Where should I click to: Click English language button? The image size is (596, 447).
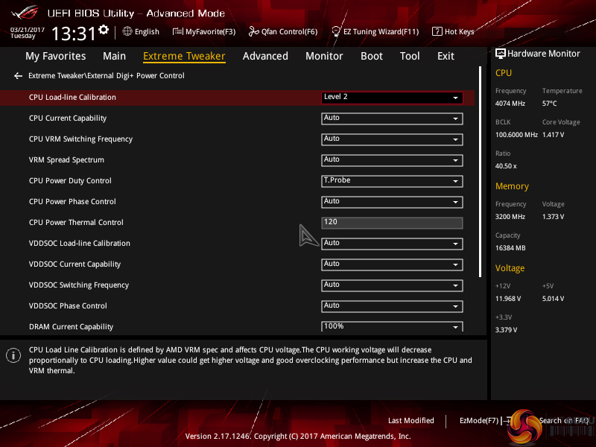coord(141,31)
